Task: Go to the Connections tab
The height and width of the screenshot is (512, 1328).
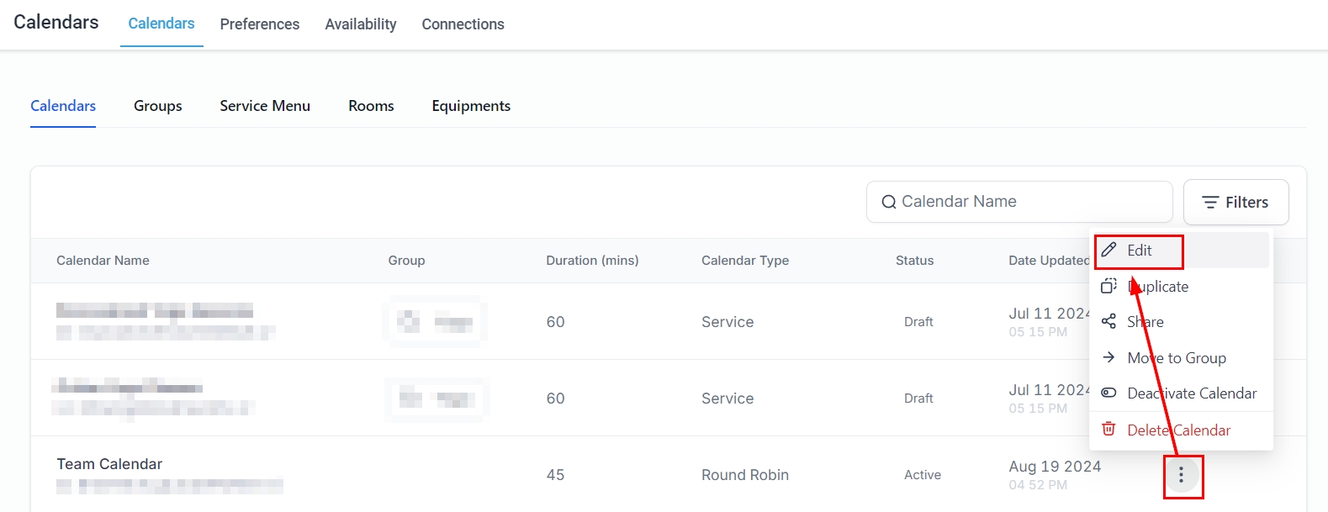Action: click(463, 24)
